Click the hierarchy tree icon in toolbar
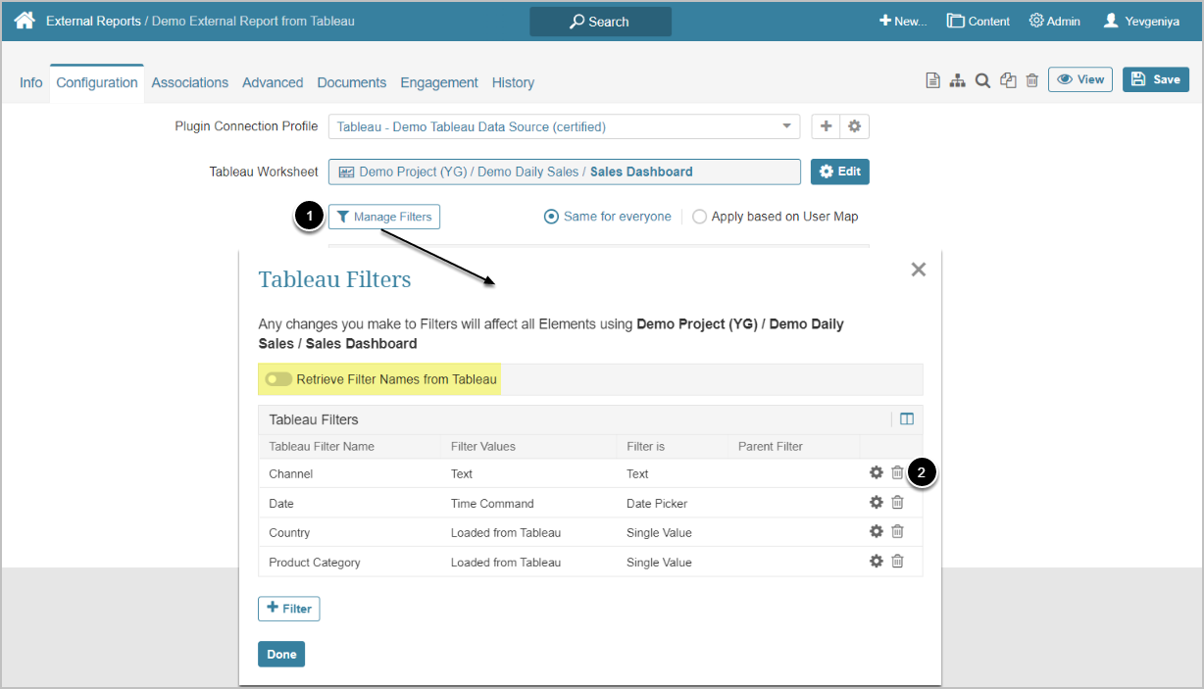This screenshot has height=689, width=1204. pos(958,80)
